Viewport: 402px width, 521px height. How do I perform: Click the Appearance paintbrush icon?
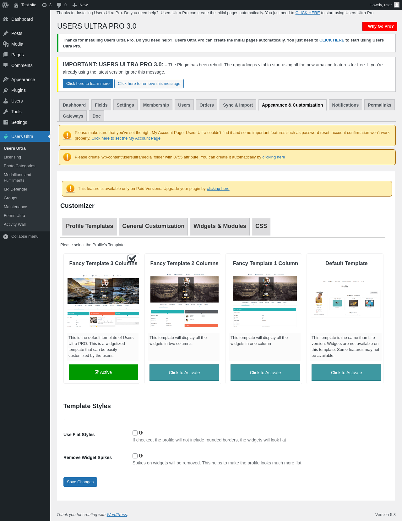click(x=6, y=80)
